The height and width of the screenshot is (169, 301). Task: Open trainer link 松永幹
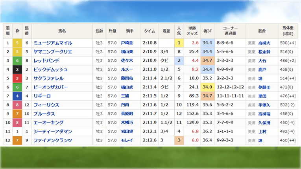(264, 52)
